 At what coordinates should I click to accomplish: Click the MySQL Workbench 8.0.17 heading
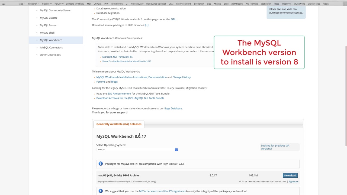pyautogui.click(x=121, y=136)
